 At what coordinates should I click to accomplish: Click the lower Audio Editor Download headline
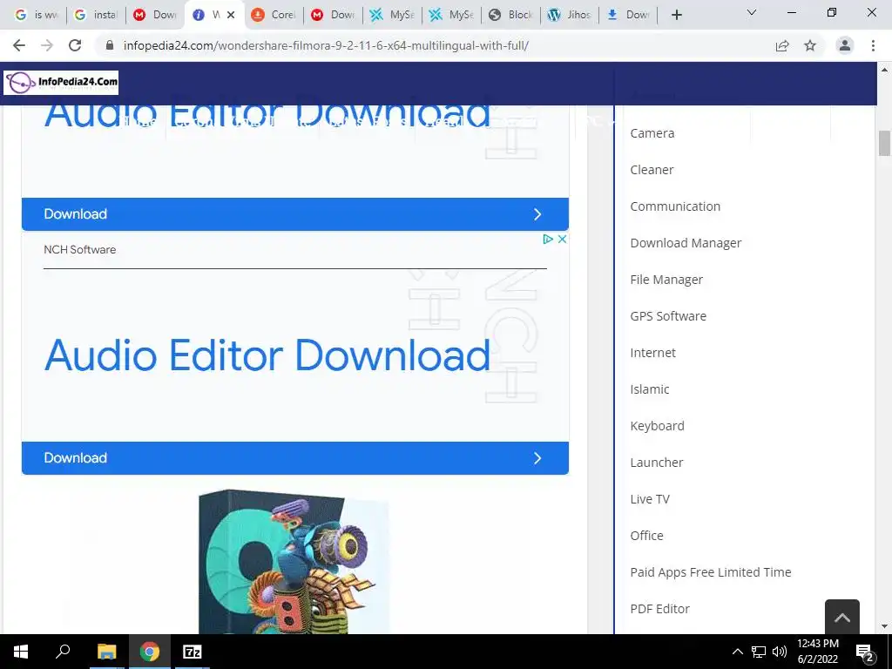[x=267, y=355]
